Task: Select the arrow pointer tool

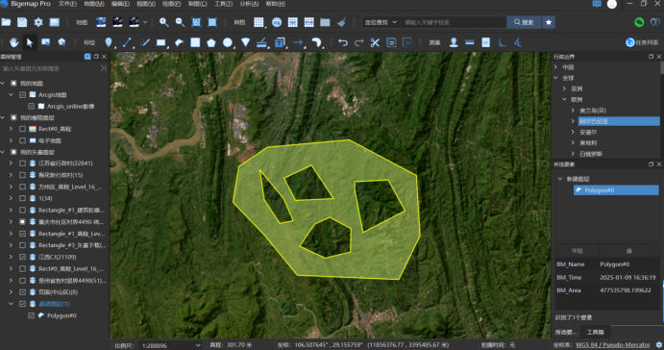Action: click(x=30, y=42)
